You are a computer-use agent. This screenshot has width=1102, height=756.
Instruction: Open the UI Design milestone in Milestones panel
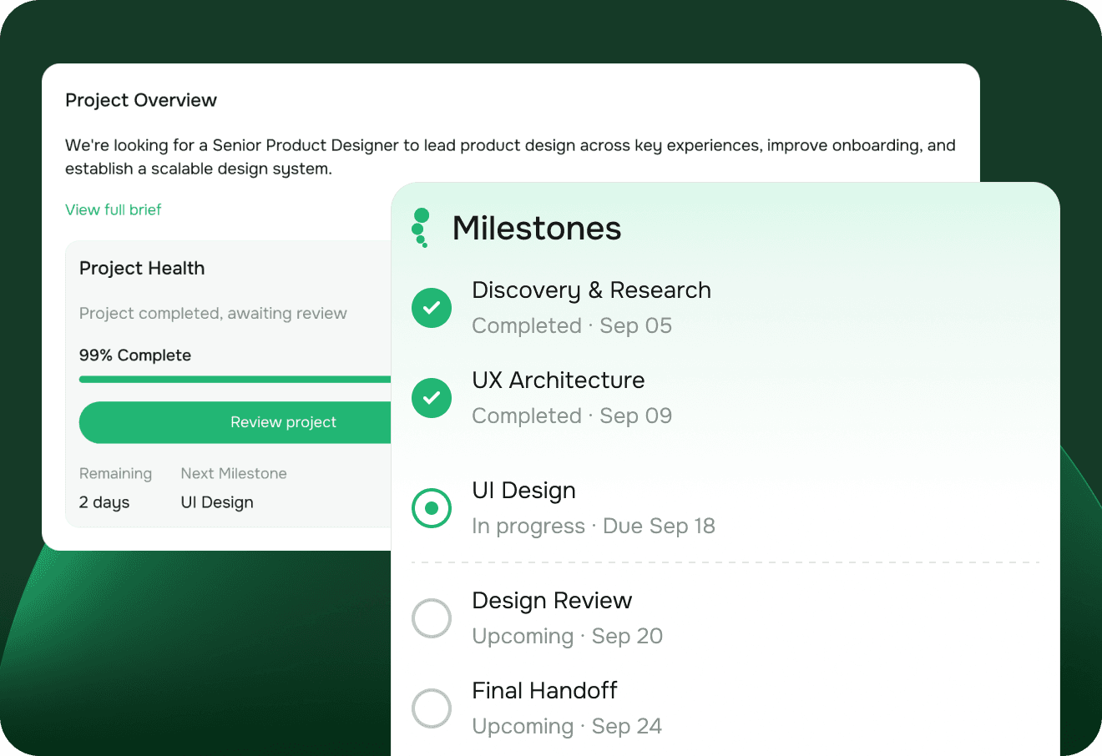tap(524, 490)
